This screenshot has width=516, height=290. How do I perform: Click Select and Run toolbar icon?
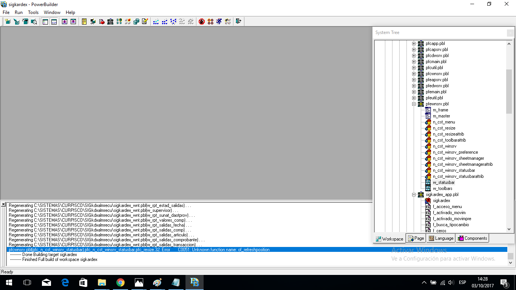coord(228,22)
